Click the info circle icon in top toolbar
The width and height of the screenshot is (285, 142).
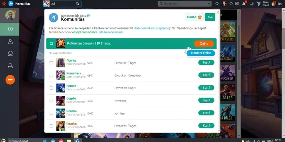[231, 4]
